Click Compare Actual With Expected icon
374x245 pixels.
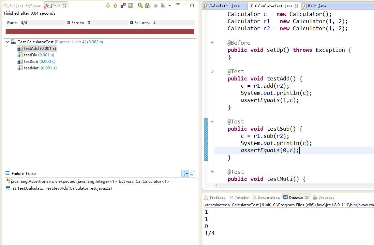click(x=192, y=173)
